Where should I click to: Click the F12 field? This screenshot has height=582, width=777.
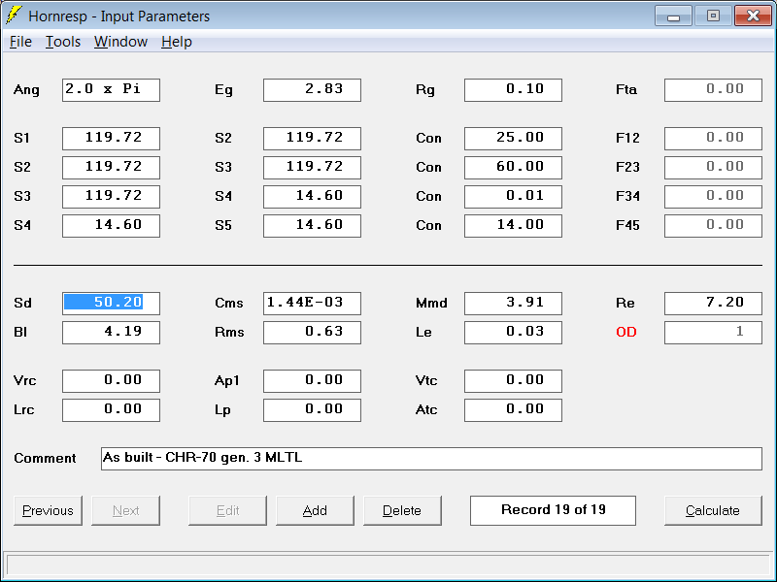713,139
